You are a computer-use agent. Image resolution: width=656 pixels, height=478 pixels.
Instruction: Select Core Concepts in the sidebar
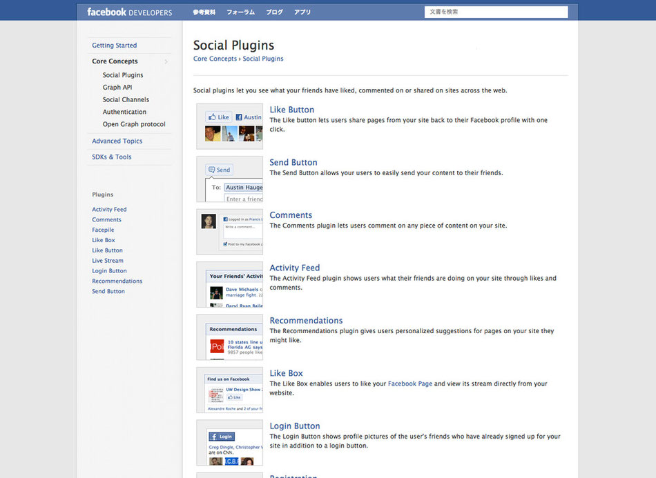click(115, 61)
